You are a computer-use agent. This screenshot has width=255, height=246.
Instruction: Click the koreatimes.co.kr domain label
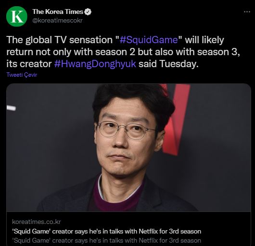pos(37,222)
